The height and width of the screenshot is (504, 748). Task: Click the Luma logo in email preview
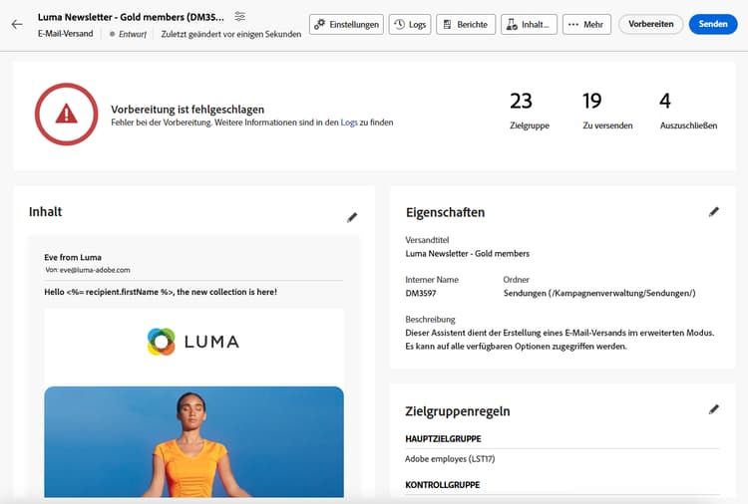coord(193,342)
